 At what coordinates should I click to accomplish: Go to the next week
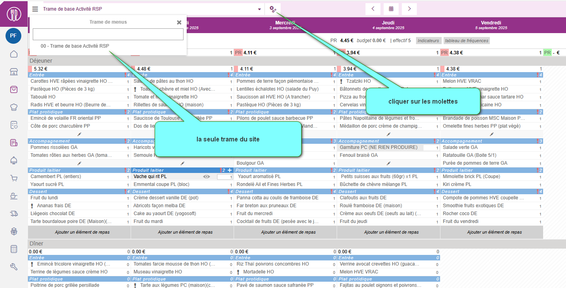pos(409,9)
